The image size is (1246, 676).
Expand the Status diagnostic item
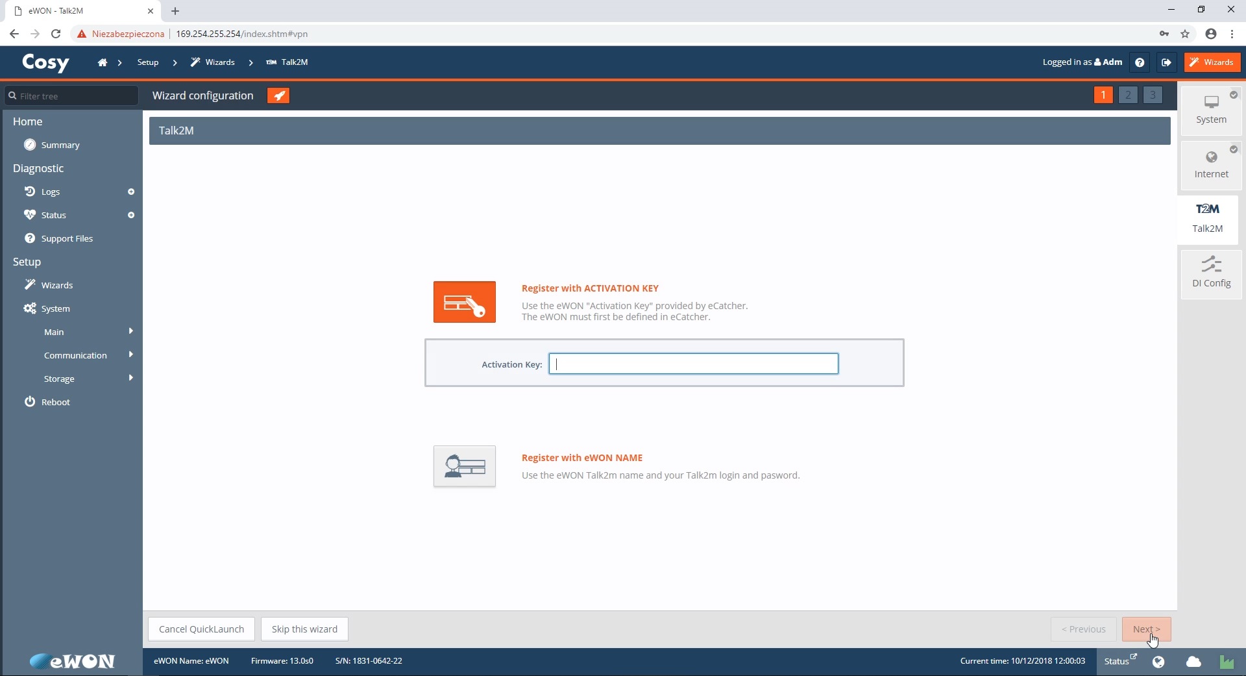tap(131, 215)
